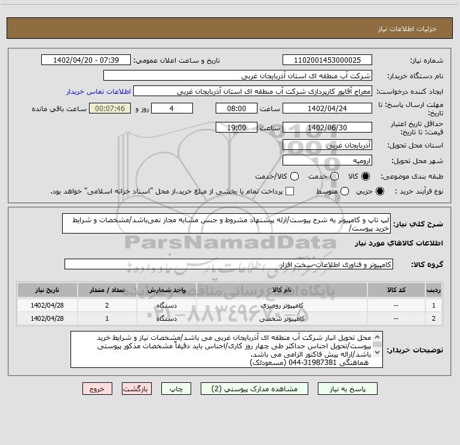Viewport: 460px width, 445px height.
Task: Click the بازگشت back button
Action: click(x=137, y=389)
